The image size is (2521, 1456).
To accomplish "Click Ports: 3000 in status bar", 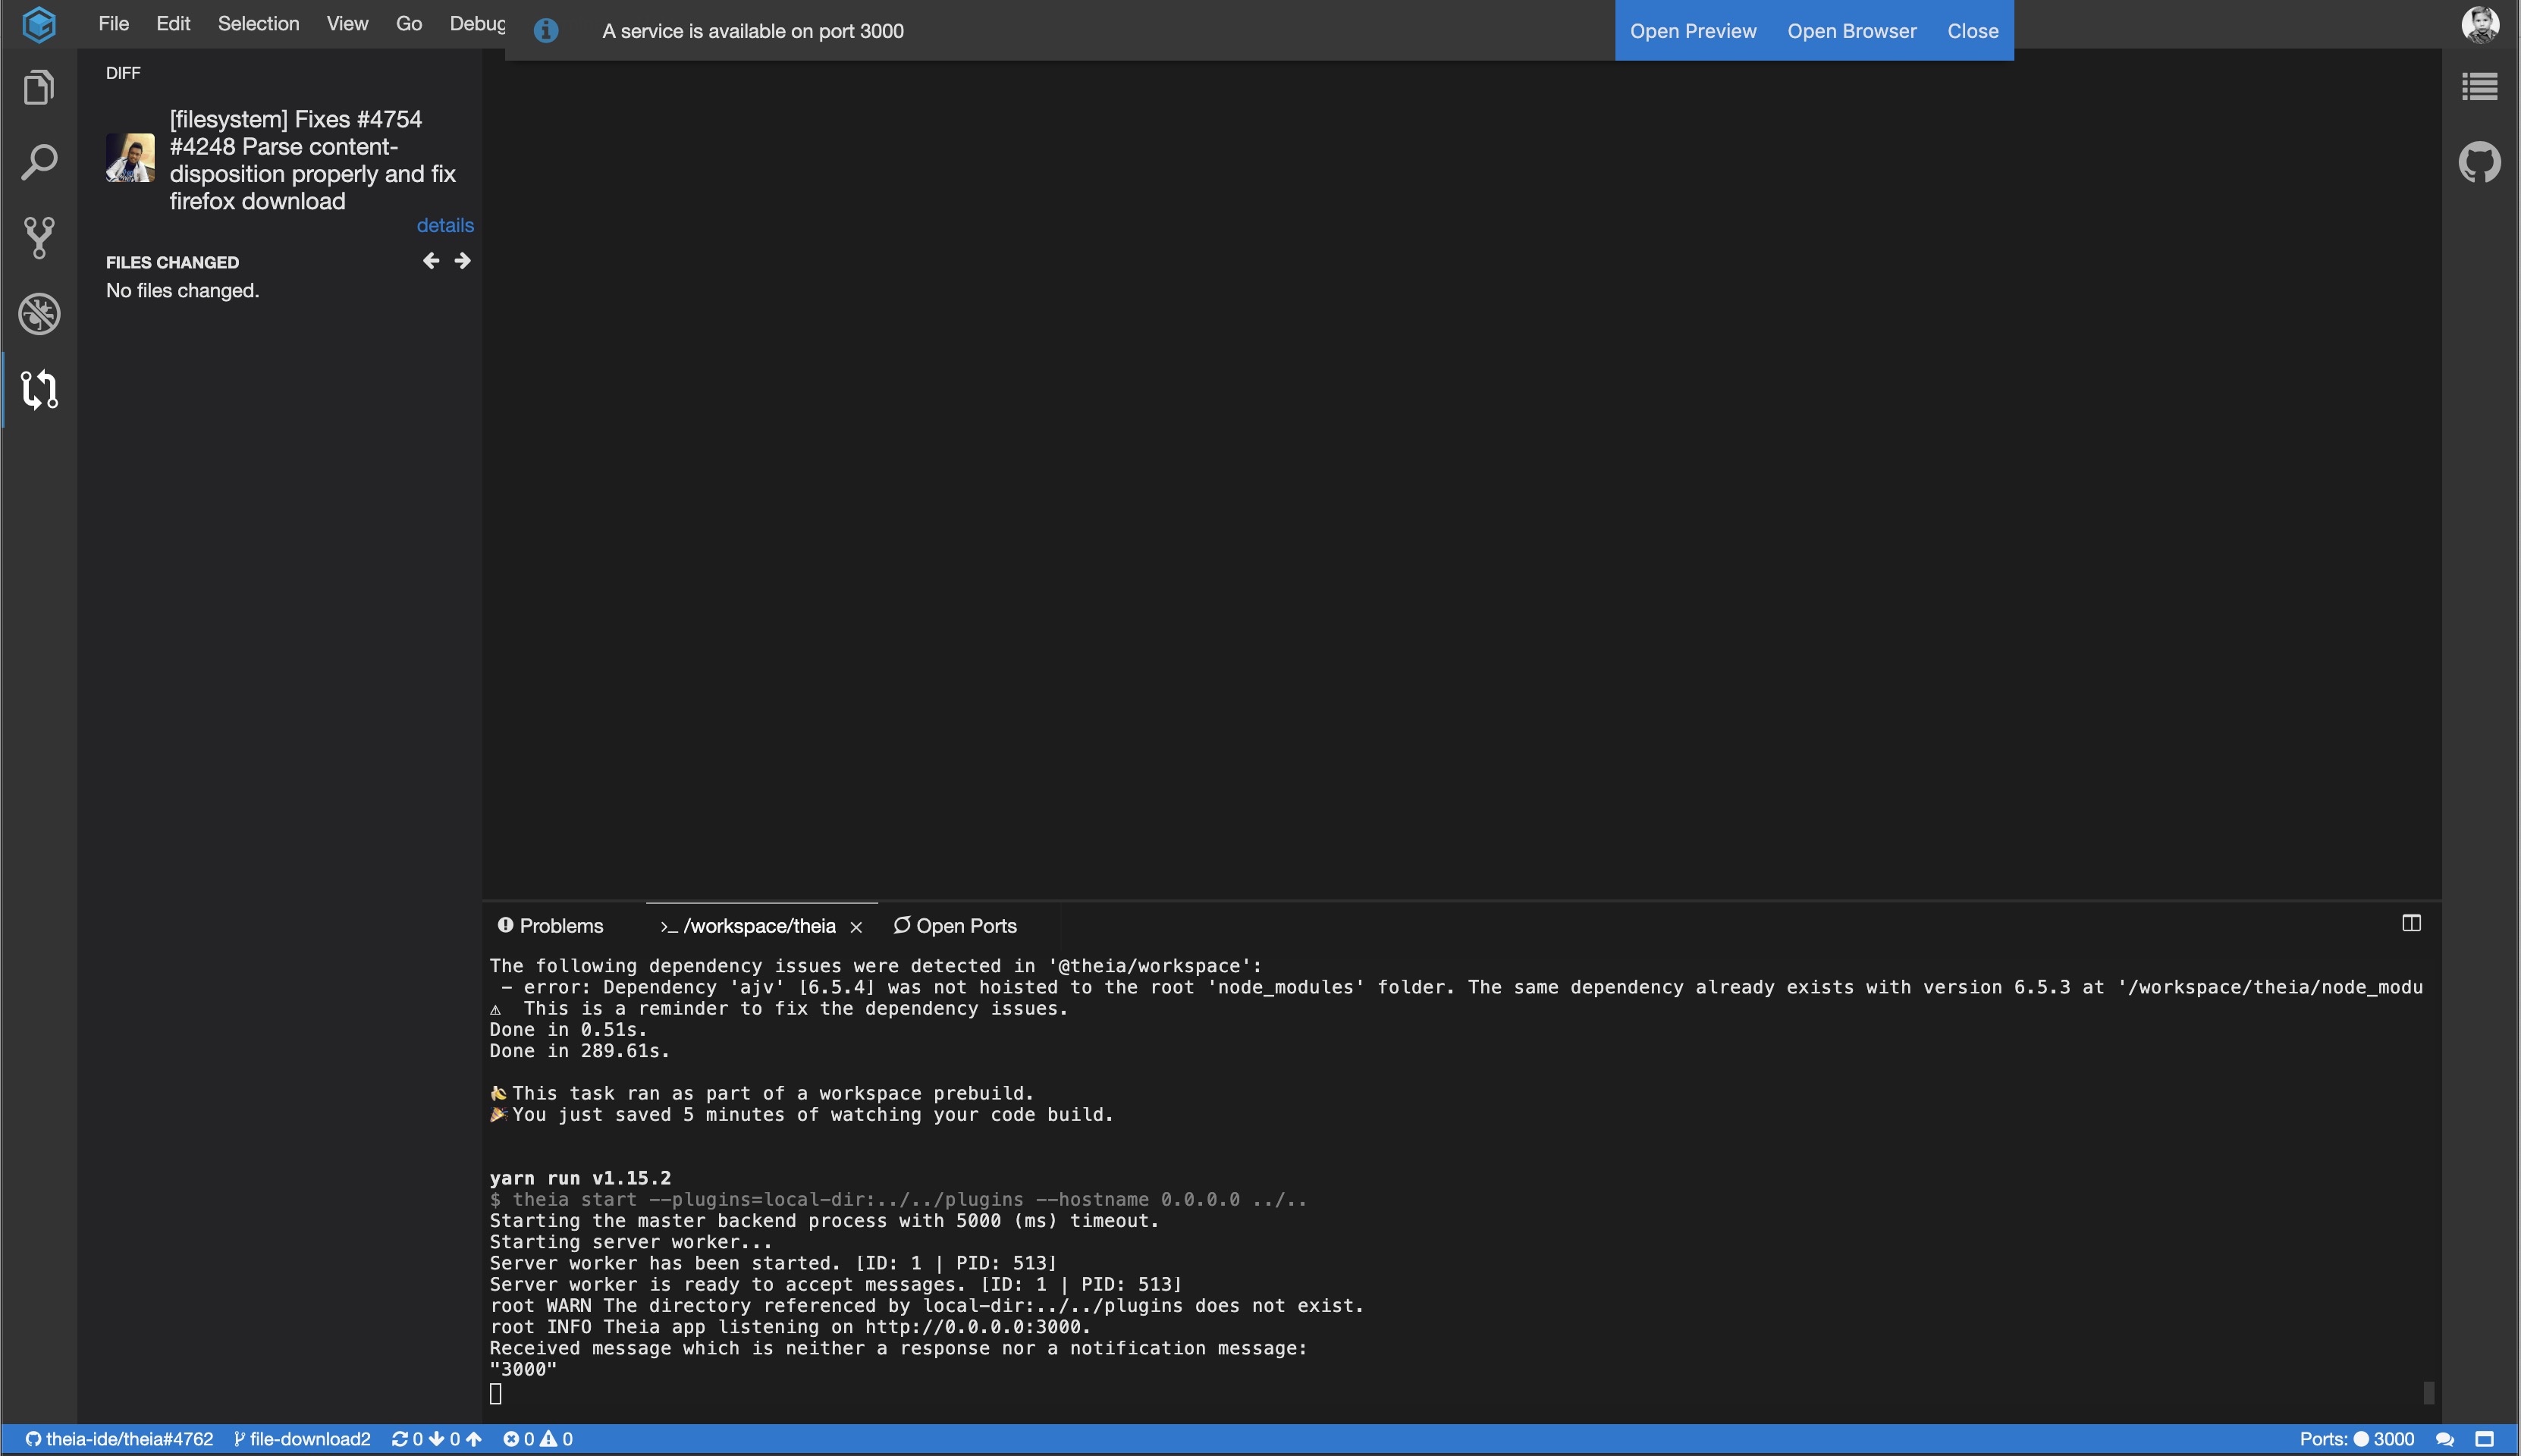I will pyautogui.click(x=2356, y=1439).
